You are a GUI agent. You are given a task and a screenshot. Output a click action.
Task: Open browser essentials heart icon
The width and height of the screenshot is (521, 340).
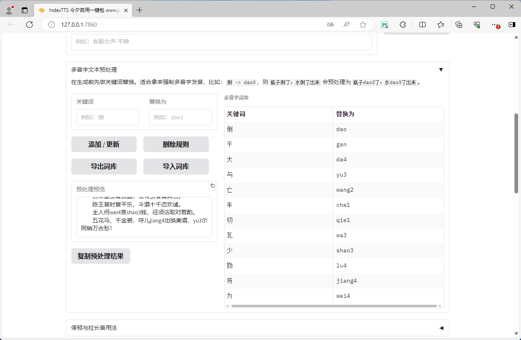pyautogui.click(x=477, y=25)
